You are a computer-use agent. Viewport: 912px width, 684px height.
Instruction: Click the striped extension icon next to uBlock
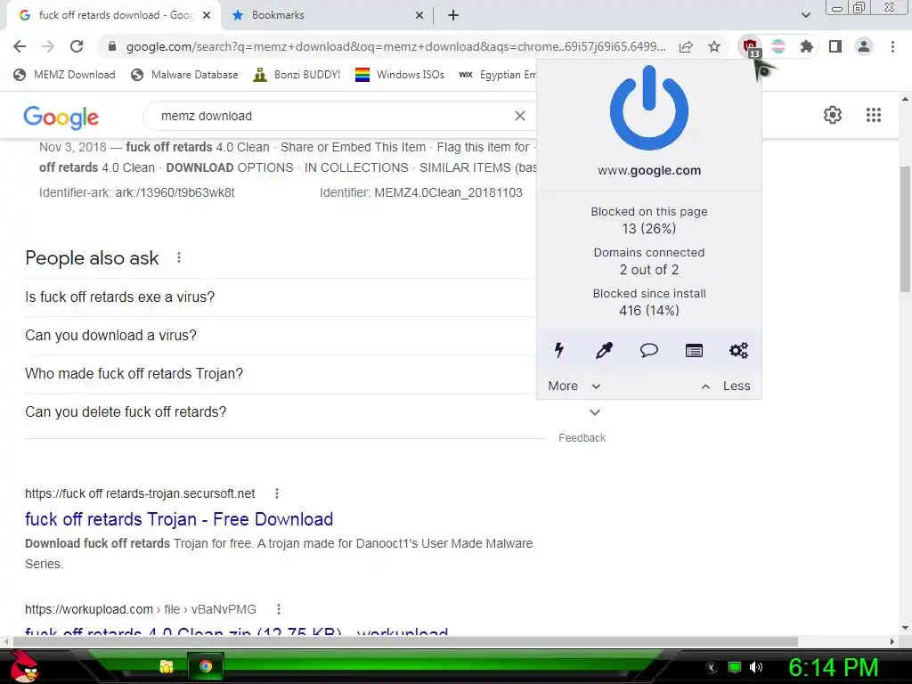point(778,46)
